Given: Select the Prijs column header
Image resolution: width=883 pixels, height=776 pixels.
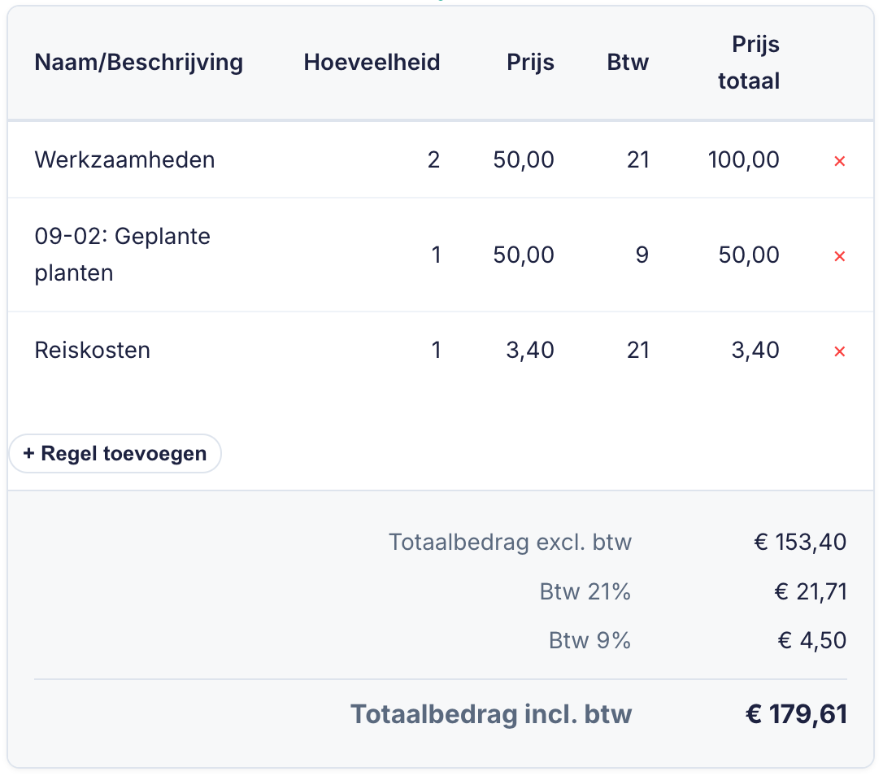Looking at the screenshot, I should coord(530,63).
